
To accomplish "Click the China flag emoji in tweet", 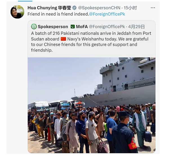I will coord(63,39).
